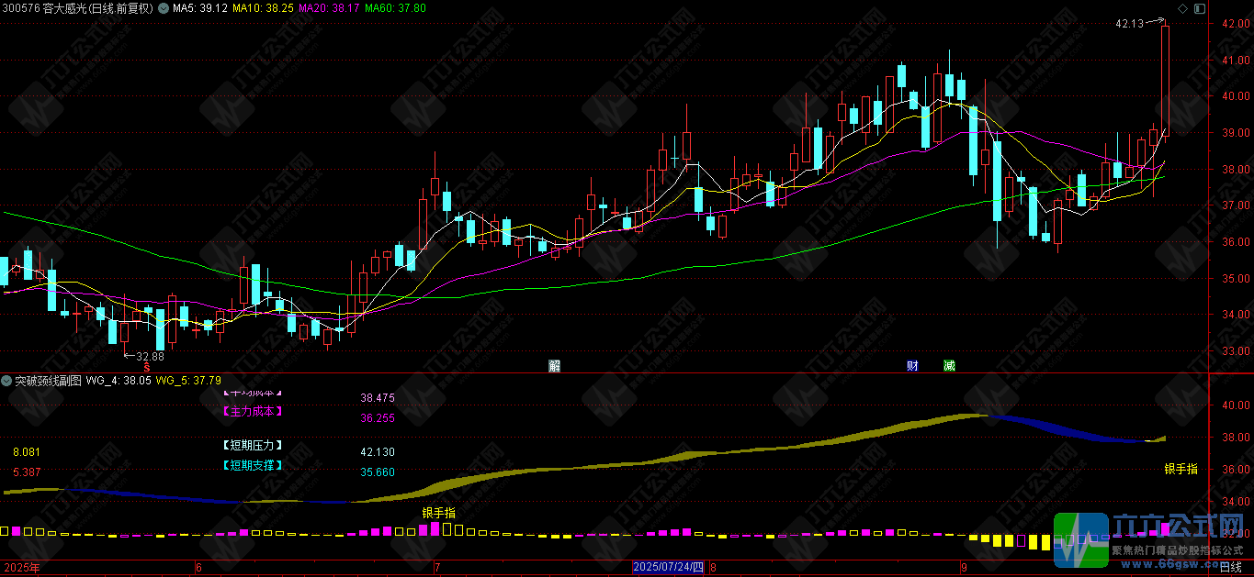This screenshot has height=577, width=1254.
Task: Click the diamond icon at chart top right
Action: pyautogui.click(x=1182, y=8)
